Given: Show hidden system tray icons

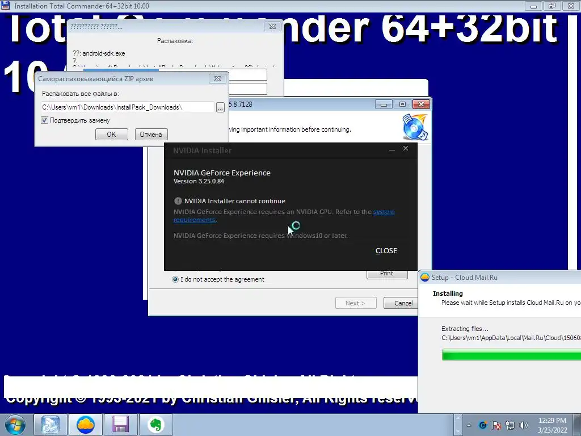Looking at the screenshot, I should (469, 425).
